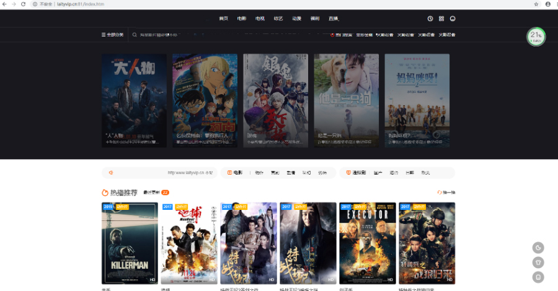This screenshot has height=291, width=558.
Task: Open the 妈妈咪呀 banner poster
Action: click(417, 100)
